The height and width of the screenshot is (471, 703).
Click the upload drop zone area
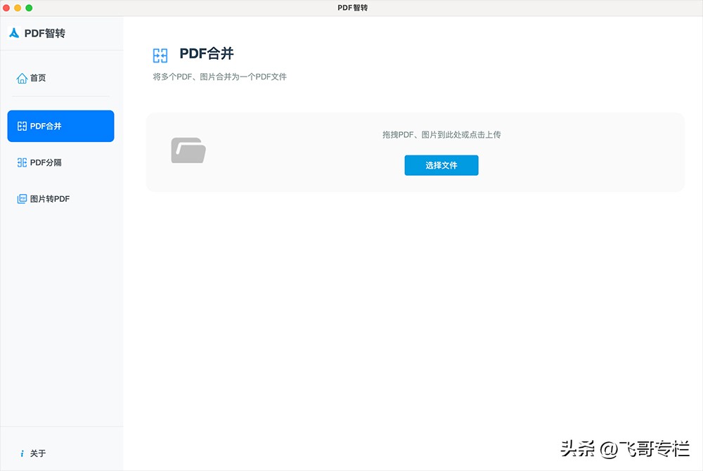click(x=415, y=151)
